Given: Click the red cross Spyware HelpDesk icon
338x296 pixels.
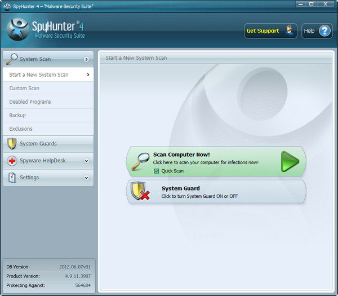Looking at the screenshot, I should pyautogui.click(x=12, y=161).
